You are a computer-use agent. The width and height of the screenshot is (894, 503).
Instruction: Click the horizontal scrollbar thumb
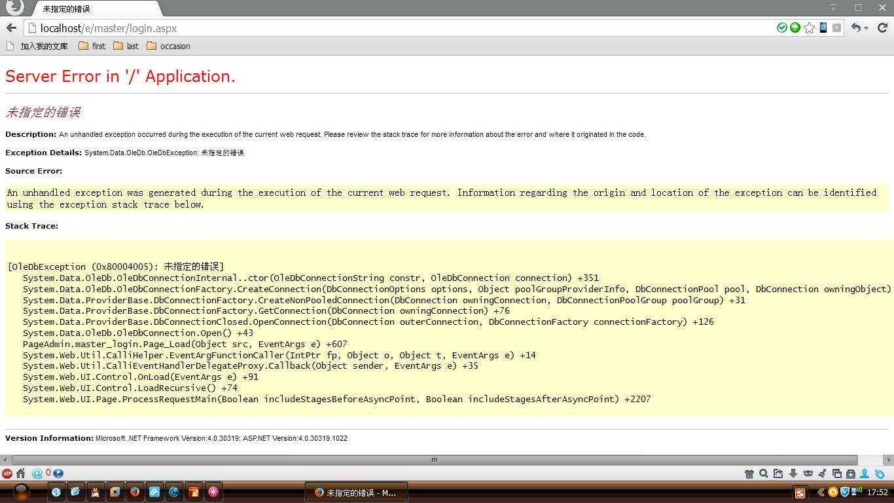pyautogui.click(x=434, y=460)
